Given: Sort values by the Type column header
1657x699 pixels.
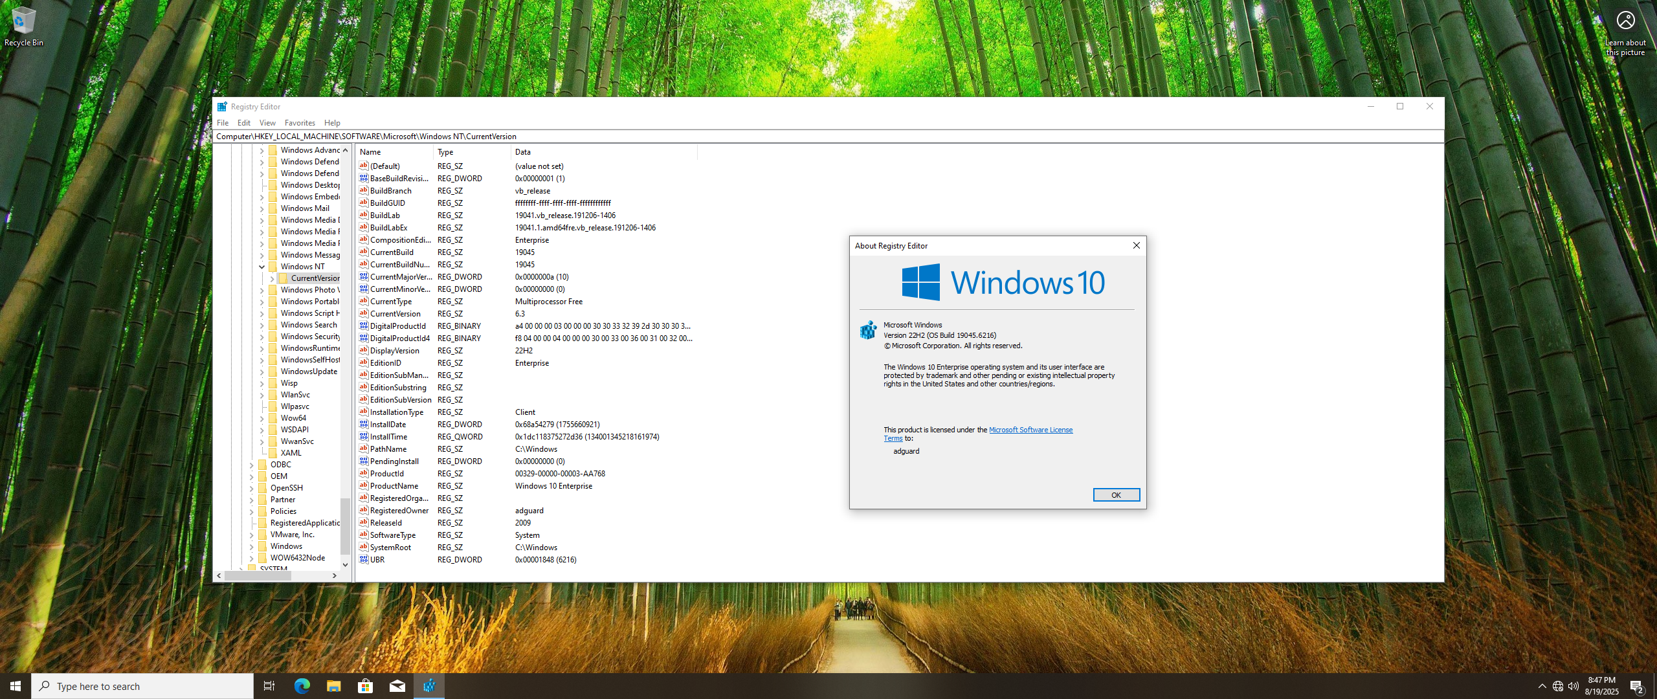Looking at the screenshot, I should tap(472, 152).
